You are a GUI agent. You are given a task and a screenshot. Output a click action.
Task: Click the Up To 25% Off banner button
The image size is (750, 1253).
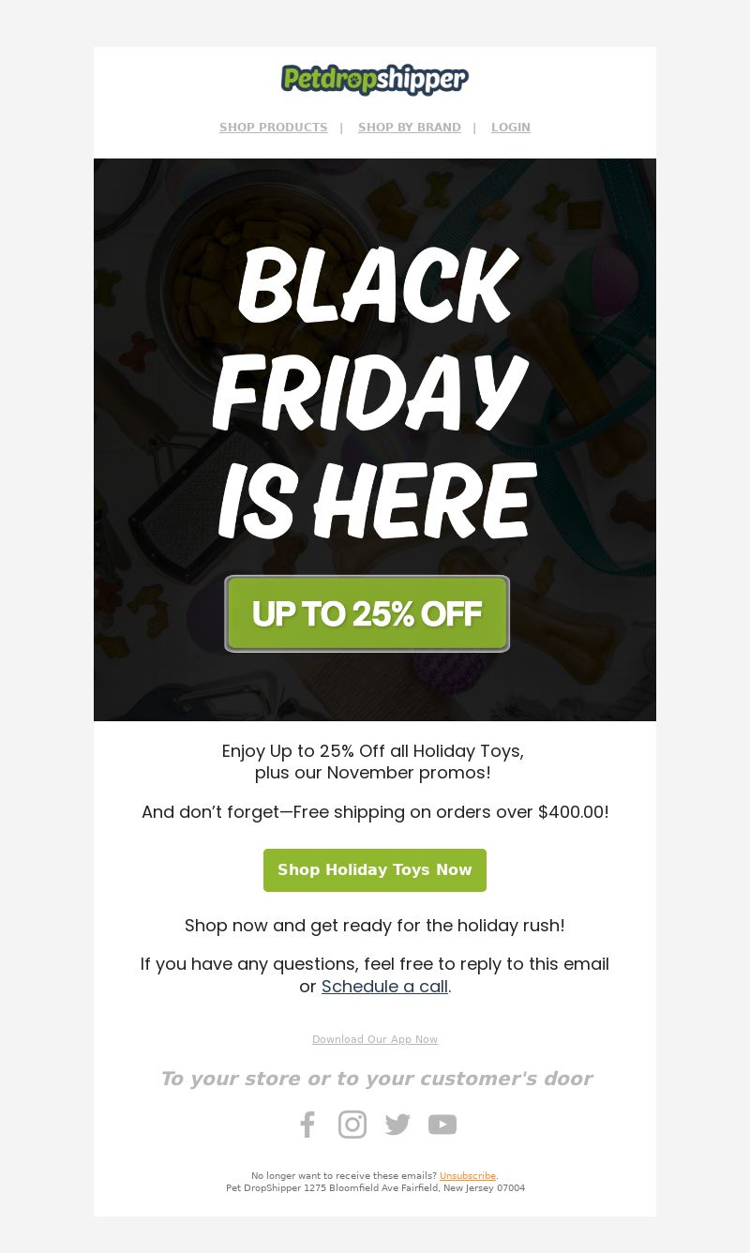[367, 613]
